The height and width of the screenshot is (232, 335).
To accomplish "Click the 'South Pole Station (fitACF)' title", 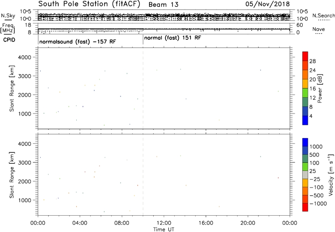I will tap(89, 4).
